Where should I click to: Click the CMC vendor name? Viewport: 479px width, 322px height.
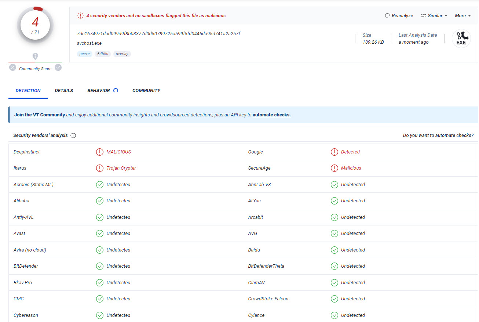click(x=19, y=299)
